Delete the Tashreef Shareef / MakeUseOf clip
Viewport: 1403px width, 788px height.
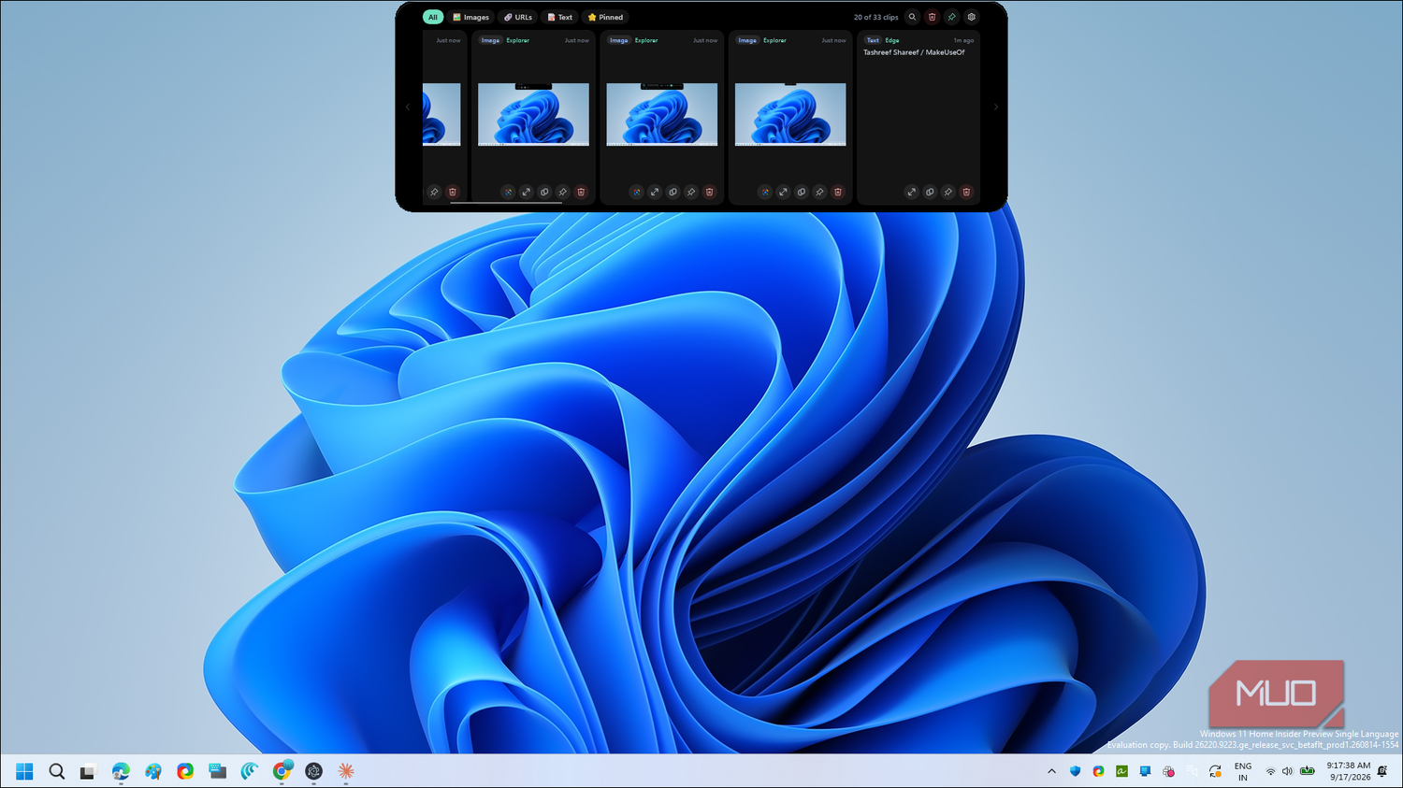point(966,192)
